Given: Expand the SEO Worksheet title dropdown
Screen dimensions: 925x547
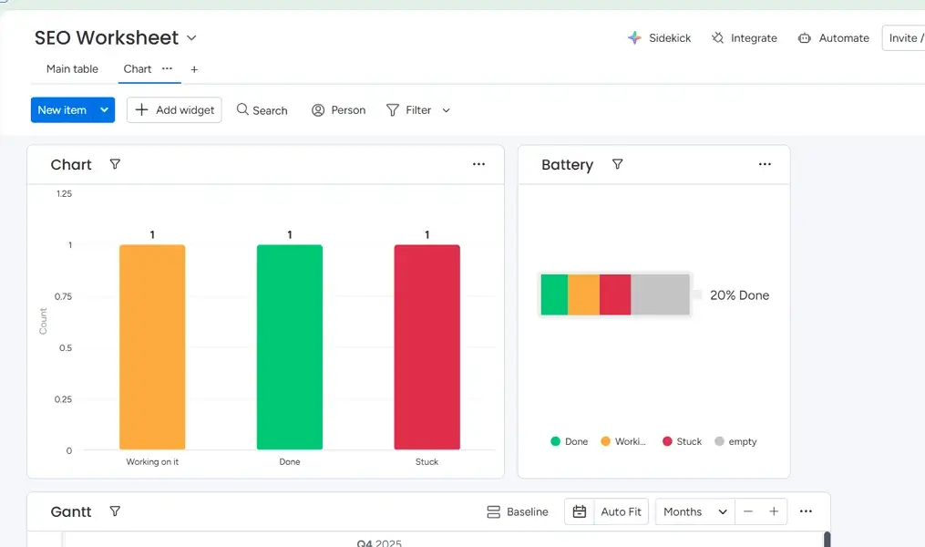Looking at the screenshot, I should coord(191,38).
